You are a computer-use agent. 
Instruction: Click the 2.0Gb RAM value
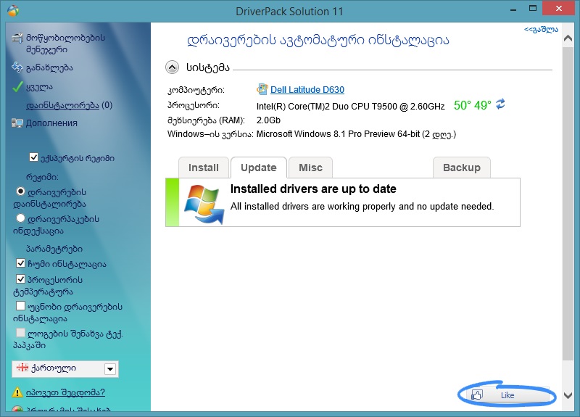click(x=268, y=120)
